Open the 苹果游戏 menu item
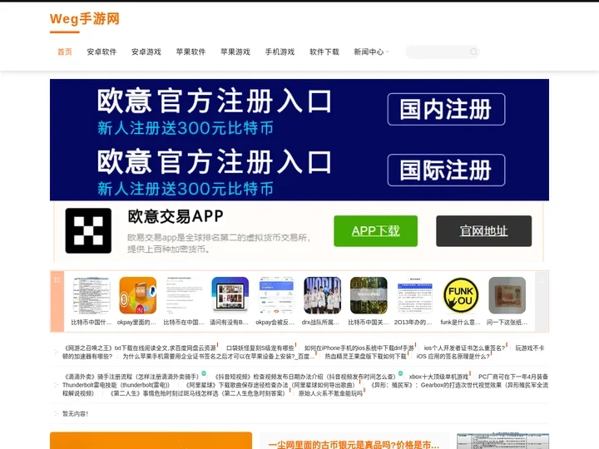The height and width of the screenshot is (449, 599). coord(235,52)
